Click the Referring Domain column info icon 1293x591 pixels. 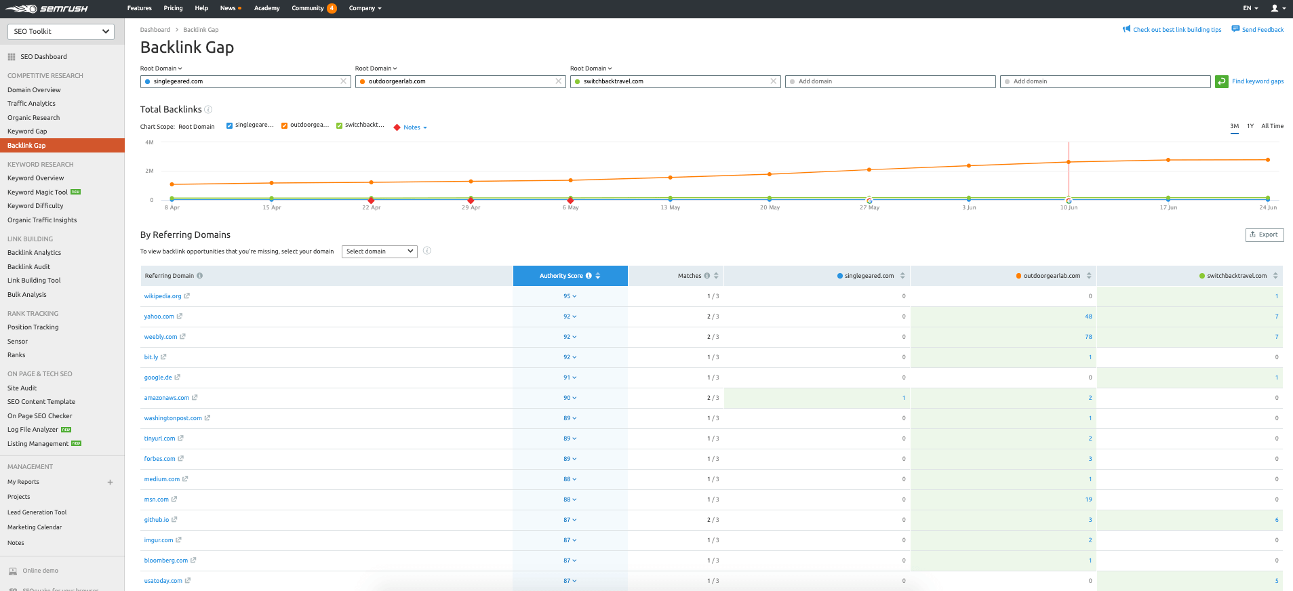[200, 276]
